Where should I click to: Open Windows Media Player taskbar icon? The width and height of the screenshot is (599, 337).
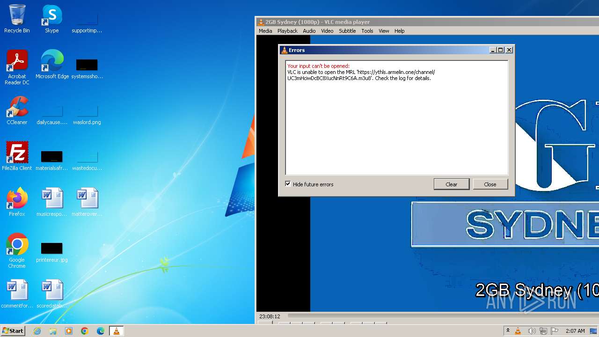[69, 331]
